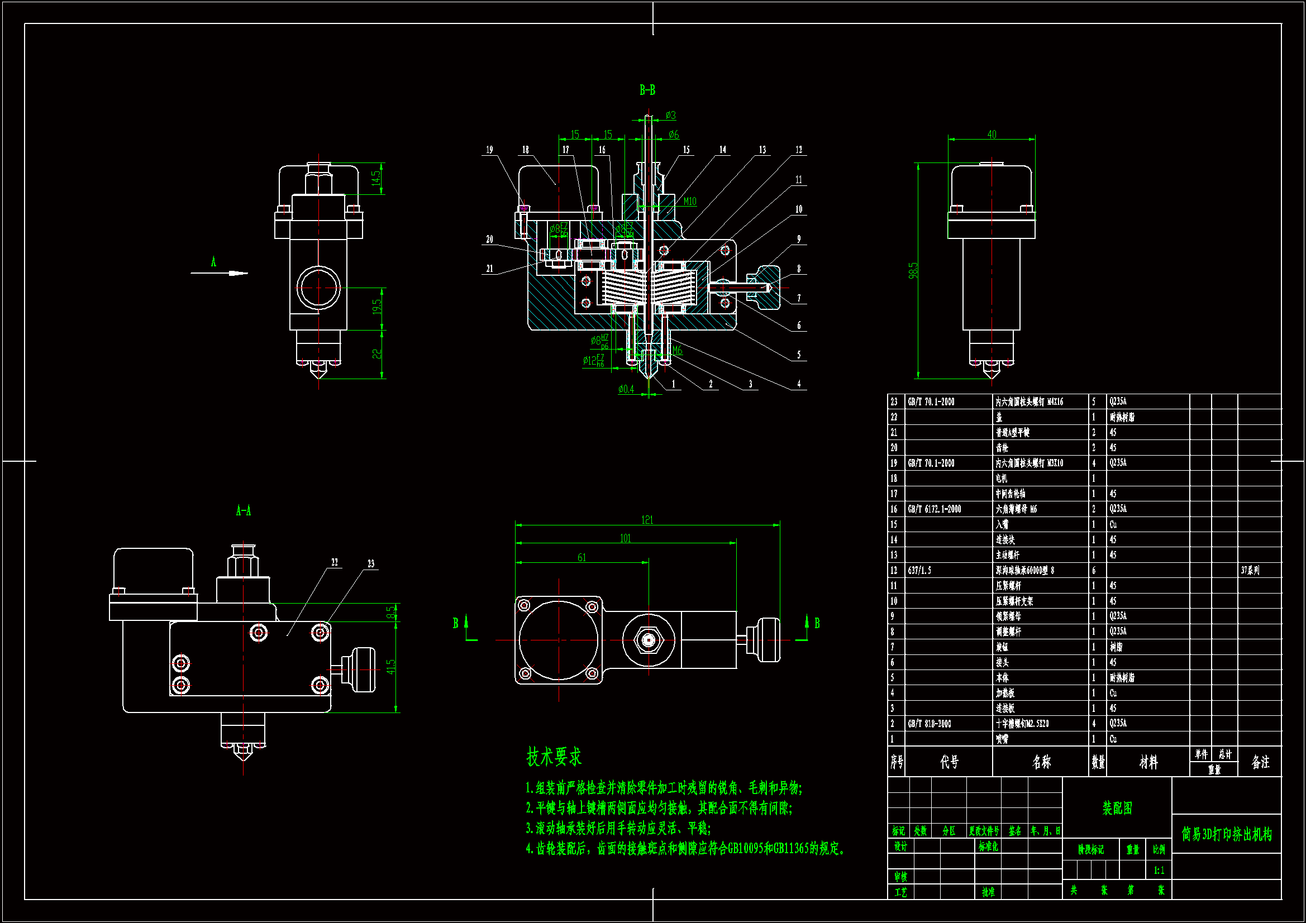
Task: Click the ø3 filament diameter dimension
Action: coord(671,116)
